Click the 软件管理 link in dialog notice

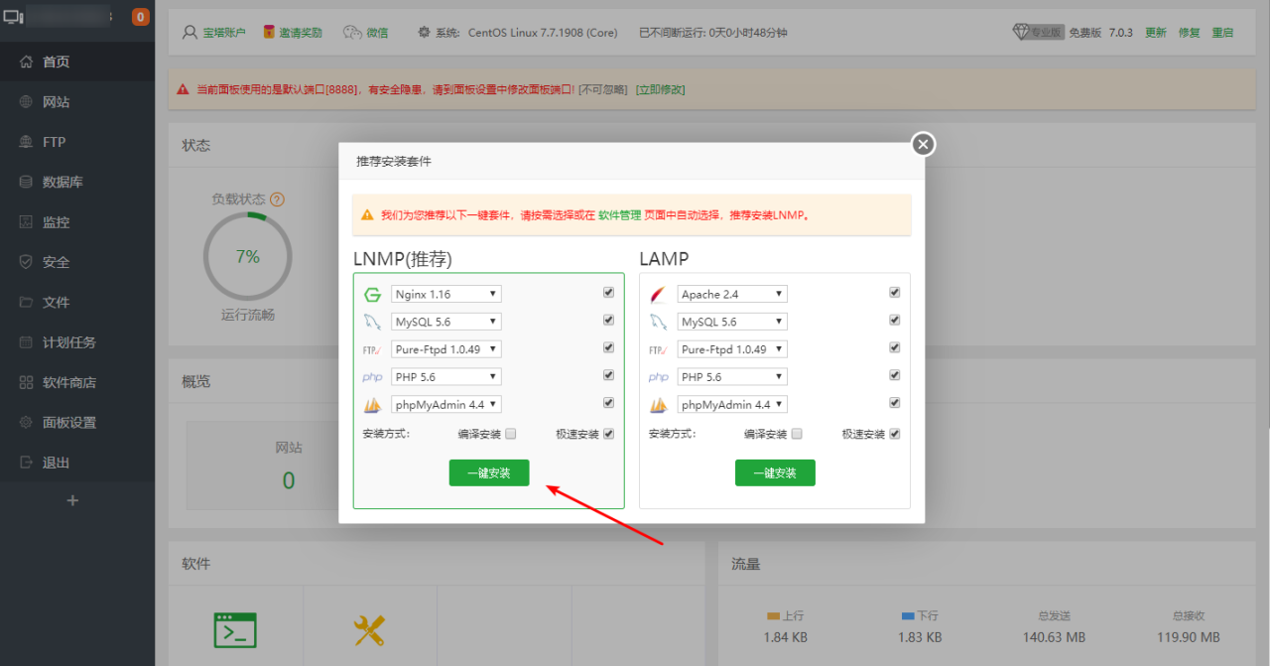click(x=620, y=214)
